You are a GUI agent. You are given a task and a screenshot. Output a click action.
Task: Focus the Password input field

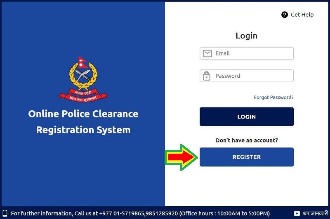pos(246,76)
